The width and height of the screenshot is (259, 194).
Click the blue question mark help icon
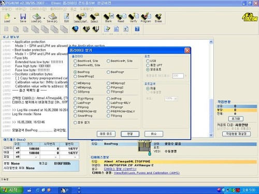[x=137, y=29]
